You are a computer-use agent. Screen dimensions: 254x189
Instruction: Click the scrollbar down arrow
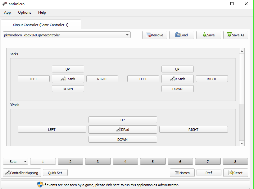[242, 143]
